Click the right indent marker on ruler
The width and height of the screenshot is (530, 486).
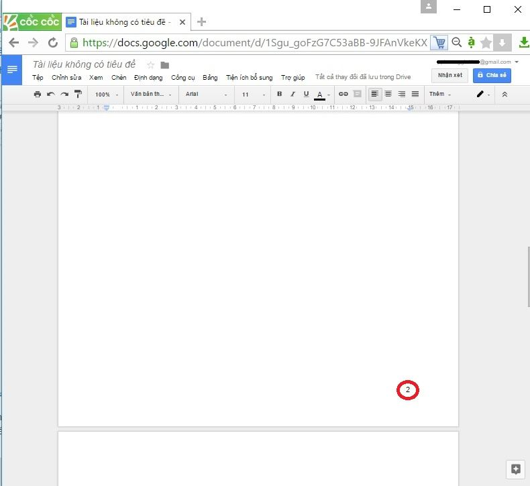410,108
